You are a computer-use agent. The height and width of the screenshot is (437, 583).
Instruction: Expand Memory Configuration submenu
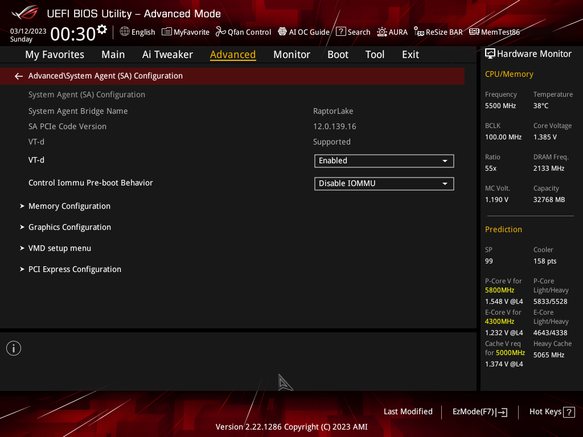click(69, 206)
